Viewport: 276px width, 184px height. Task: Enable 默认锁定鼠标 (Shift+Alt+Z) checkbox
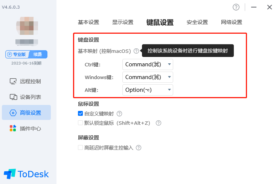[80, 123]
